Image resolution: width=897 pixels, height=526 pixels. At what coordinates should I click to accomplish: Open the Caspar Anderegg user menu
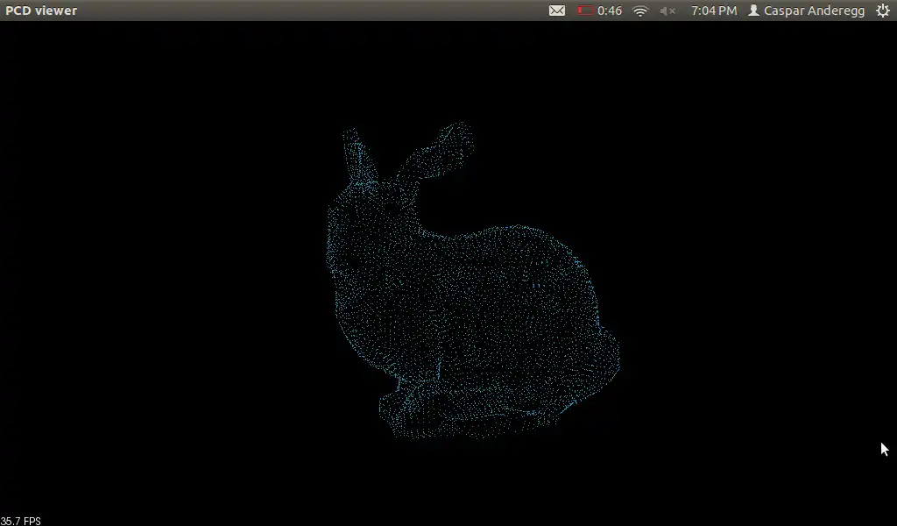click(807, 11)
